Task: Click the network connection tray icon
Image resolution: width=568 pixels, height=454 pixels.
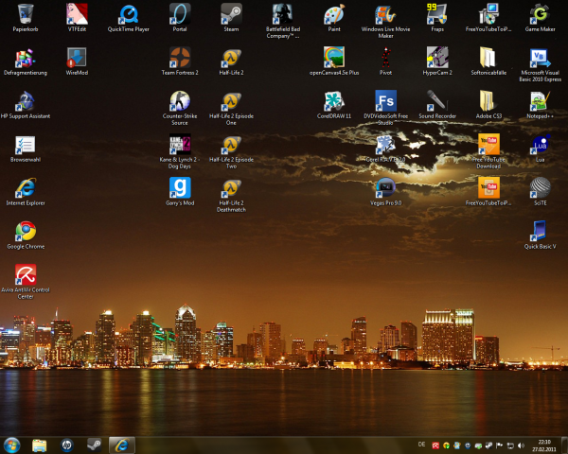Action: tap(510, 445)
